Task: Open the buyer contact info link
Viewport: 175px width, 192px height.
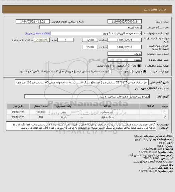Action: coord(37,34)
